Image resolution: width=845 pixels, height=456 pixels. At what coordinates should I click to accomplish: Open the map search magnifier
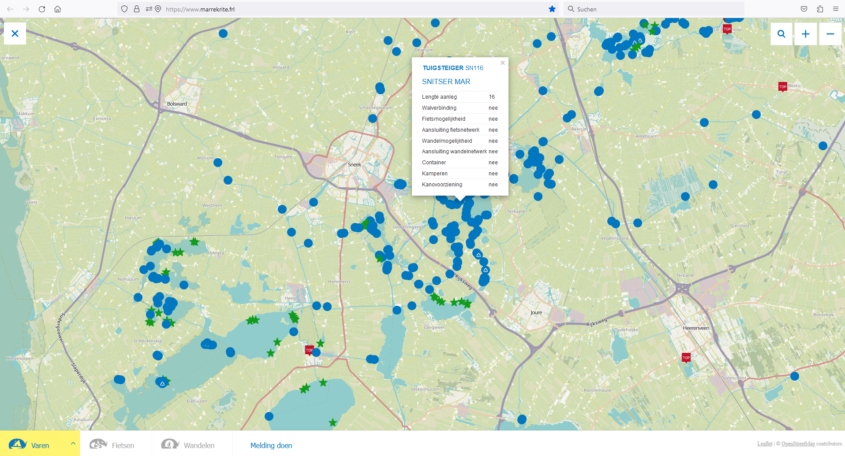tap(781, 34)
